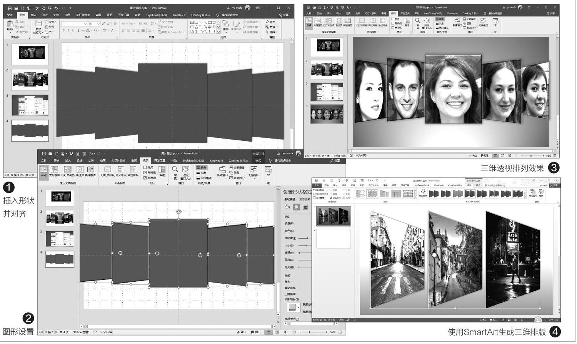This screenshot has width=577, height=344.
Task: Click Macros (宏) in Format Shape window
Action: click(268, 172)
